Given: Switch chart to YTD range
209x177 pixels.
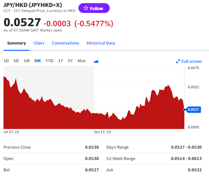Looking at the screenshot, I should click(49, 61).
